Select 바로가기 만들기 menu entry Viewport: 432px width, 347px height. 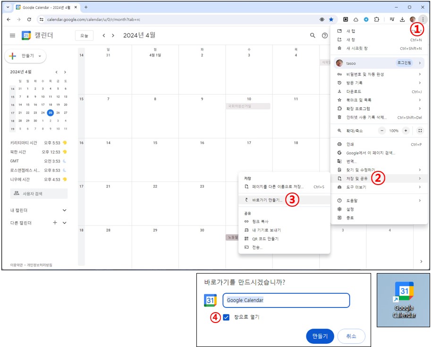coord(267,200)
